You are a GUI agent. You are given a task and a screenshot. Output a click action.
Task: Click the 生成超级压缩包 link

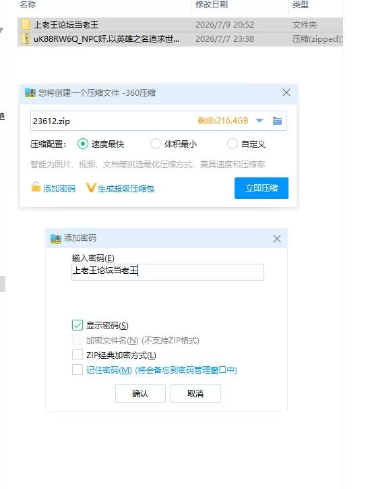click(x=126, y=188)
